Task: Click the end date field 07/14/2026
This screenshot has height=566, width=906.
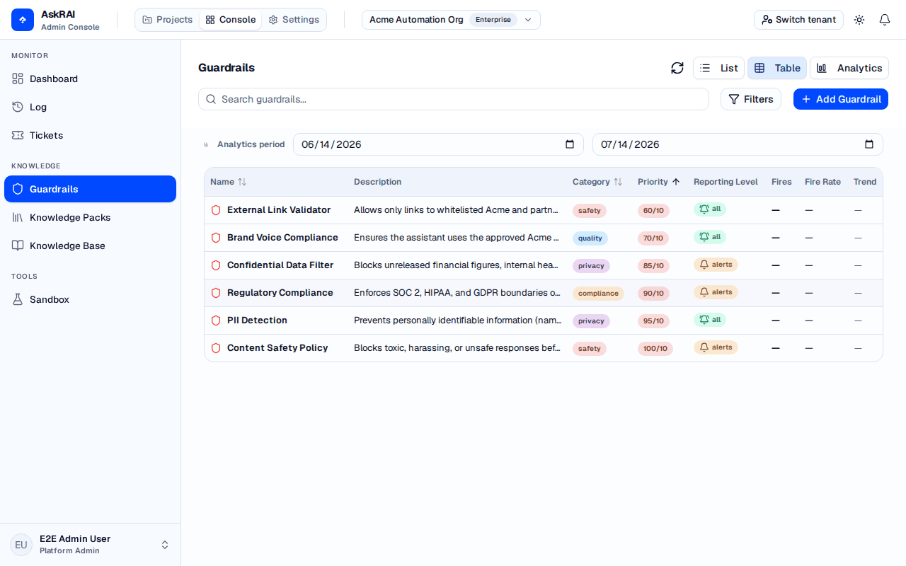Action: pyautogui.click(x=738, y=144)
